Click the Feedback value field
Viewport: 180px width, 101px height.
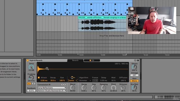tap(31, 91)
